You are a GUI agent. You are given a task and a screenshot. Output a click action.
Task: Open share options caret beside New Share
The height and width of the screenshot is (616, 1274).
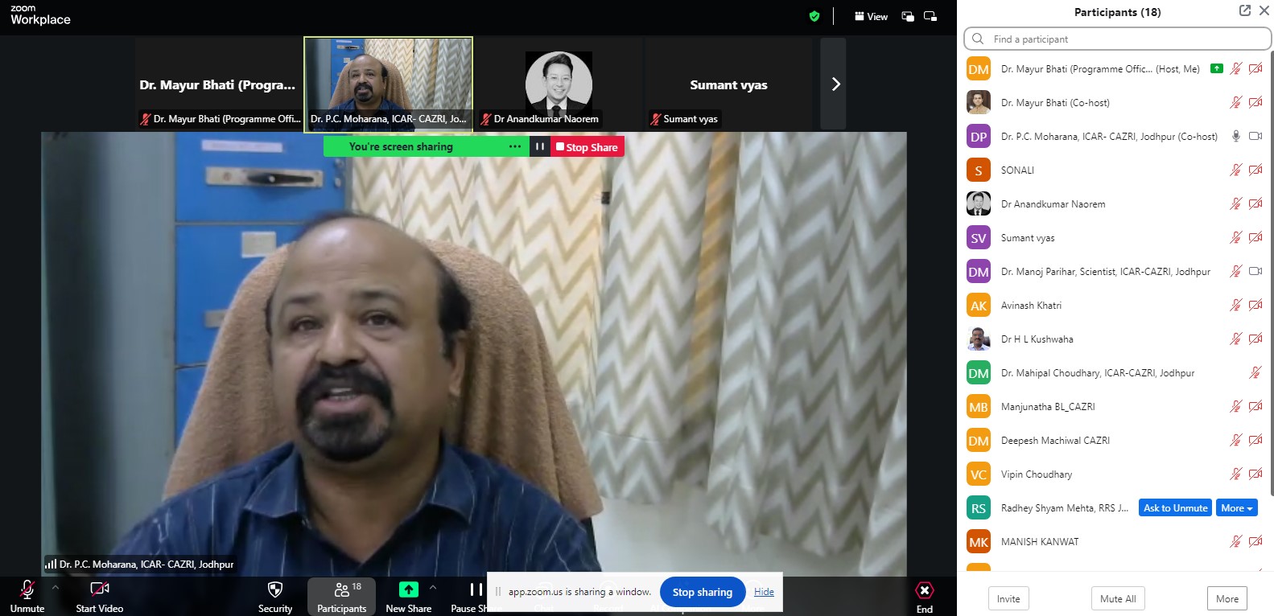433,588
